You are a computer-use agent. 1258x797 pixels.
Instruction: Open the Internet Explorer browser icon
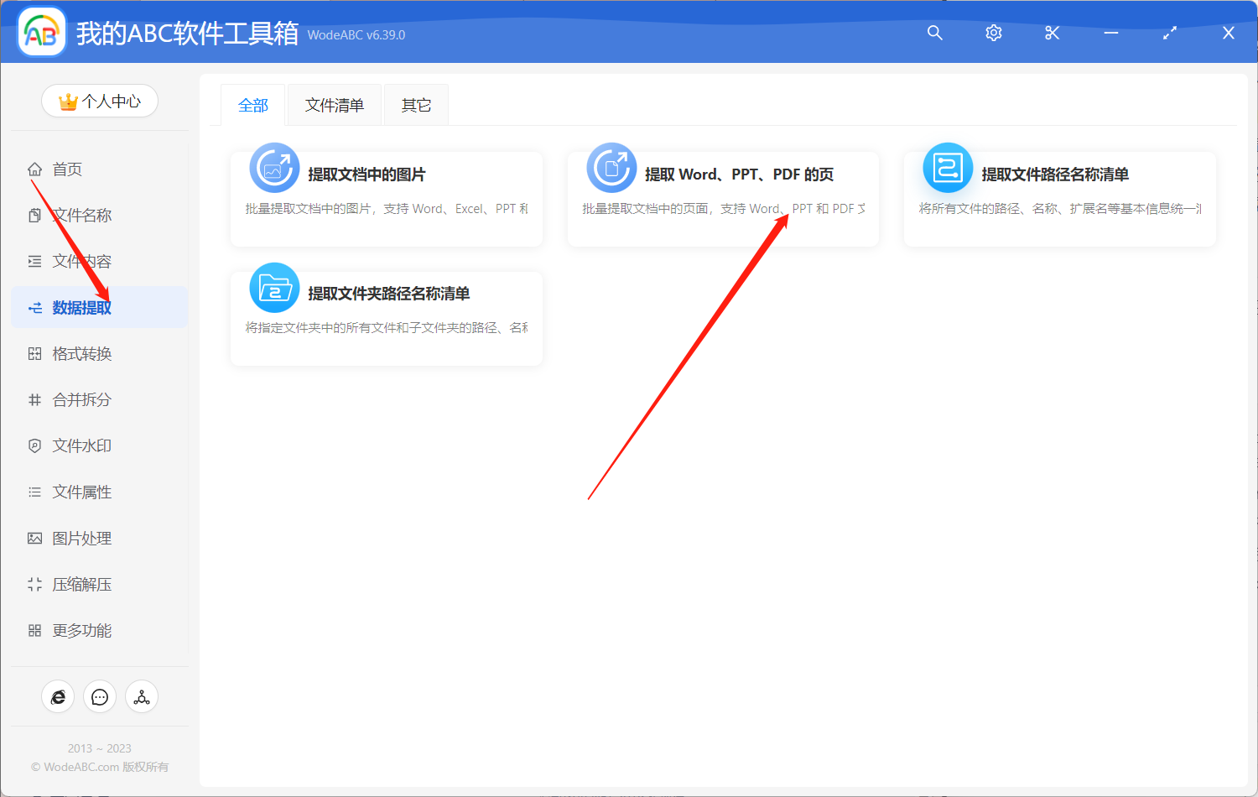click(x=58, y=696)
